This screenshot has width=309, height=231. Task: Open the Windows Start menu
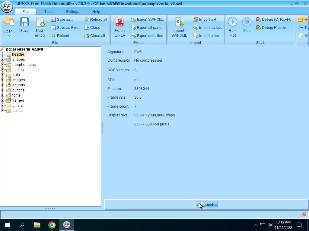coord(7,225)
